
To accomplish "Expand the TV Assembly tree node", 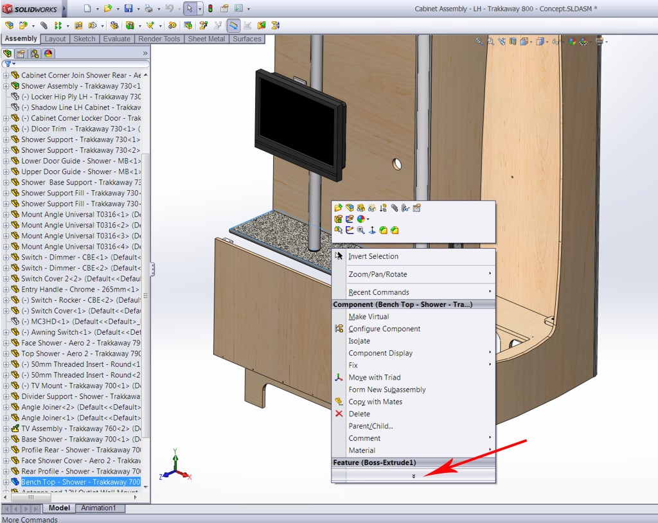I will pyautogui.click(x=6, y=429).
